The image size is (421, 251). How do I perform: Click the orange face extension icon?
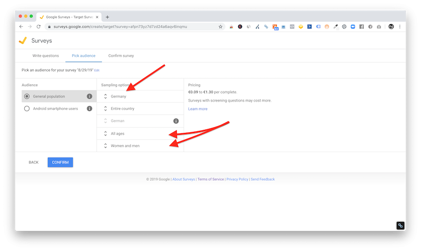[x=327, y=27]
